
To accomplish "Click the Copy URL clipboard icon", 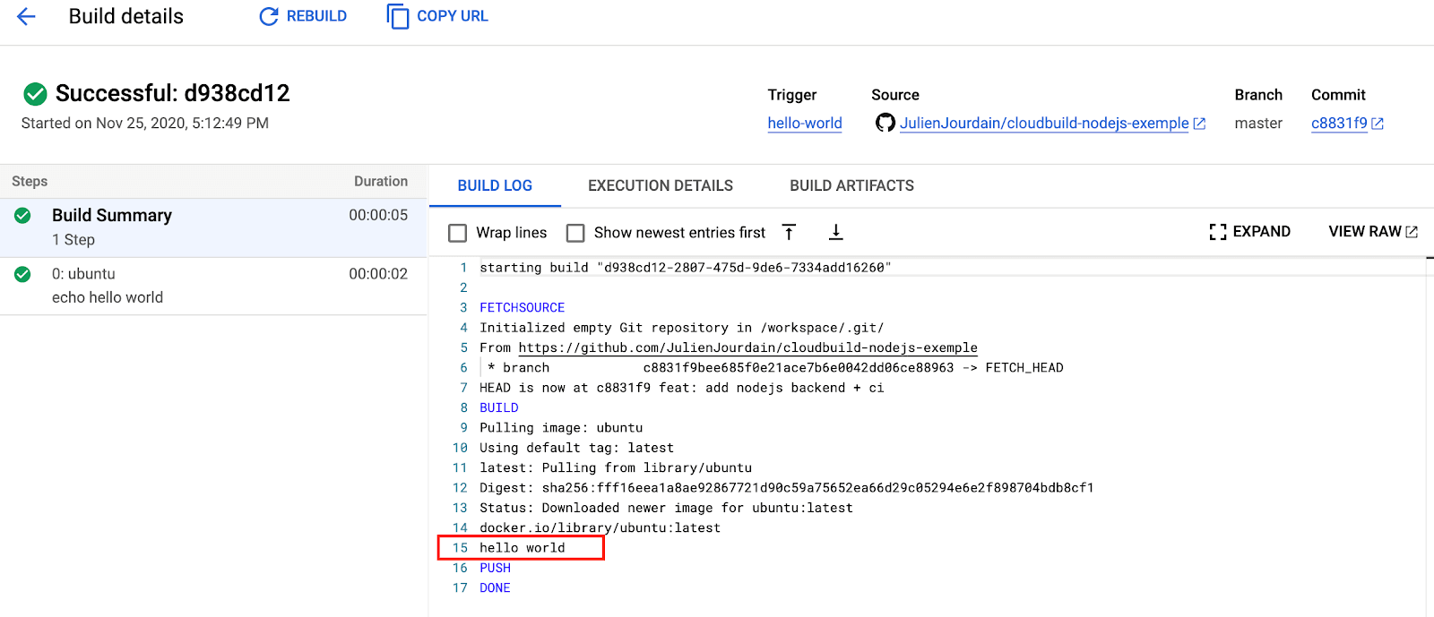I will click(397, 16).
